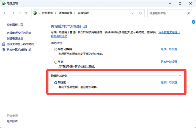Click the power options icon in address bar
The image size is (196, 128).
pyautogui.click(x=35, y=13)
